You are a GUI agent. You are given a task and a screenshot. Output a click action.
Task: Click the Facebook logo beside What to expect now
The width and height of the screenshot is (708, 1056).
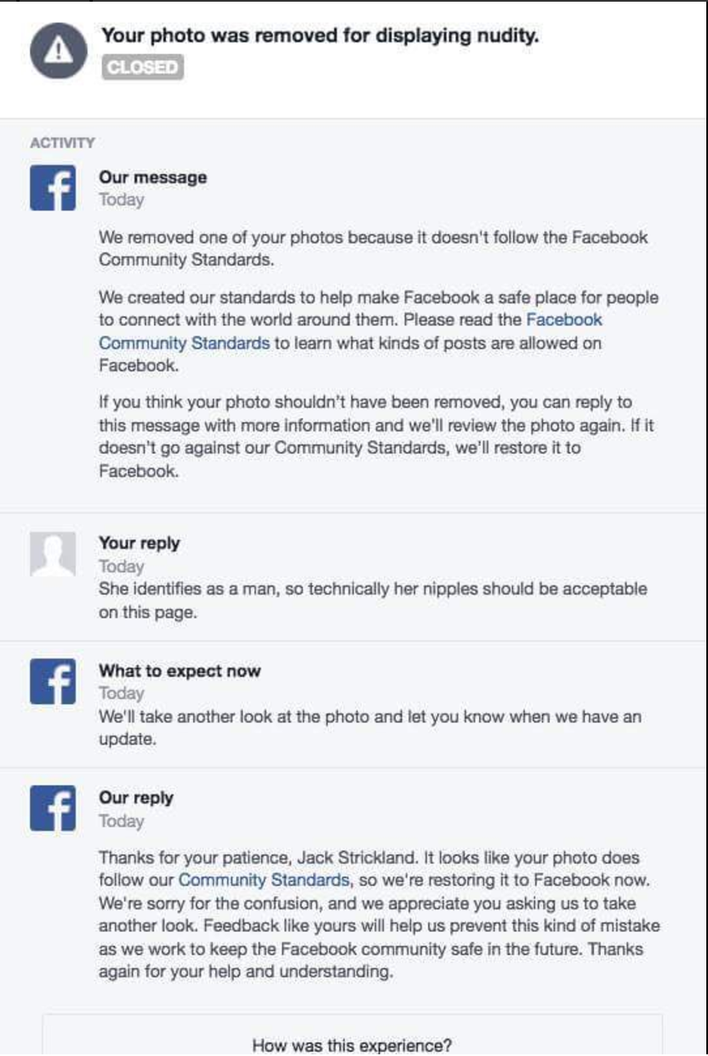(53, 681)
